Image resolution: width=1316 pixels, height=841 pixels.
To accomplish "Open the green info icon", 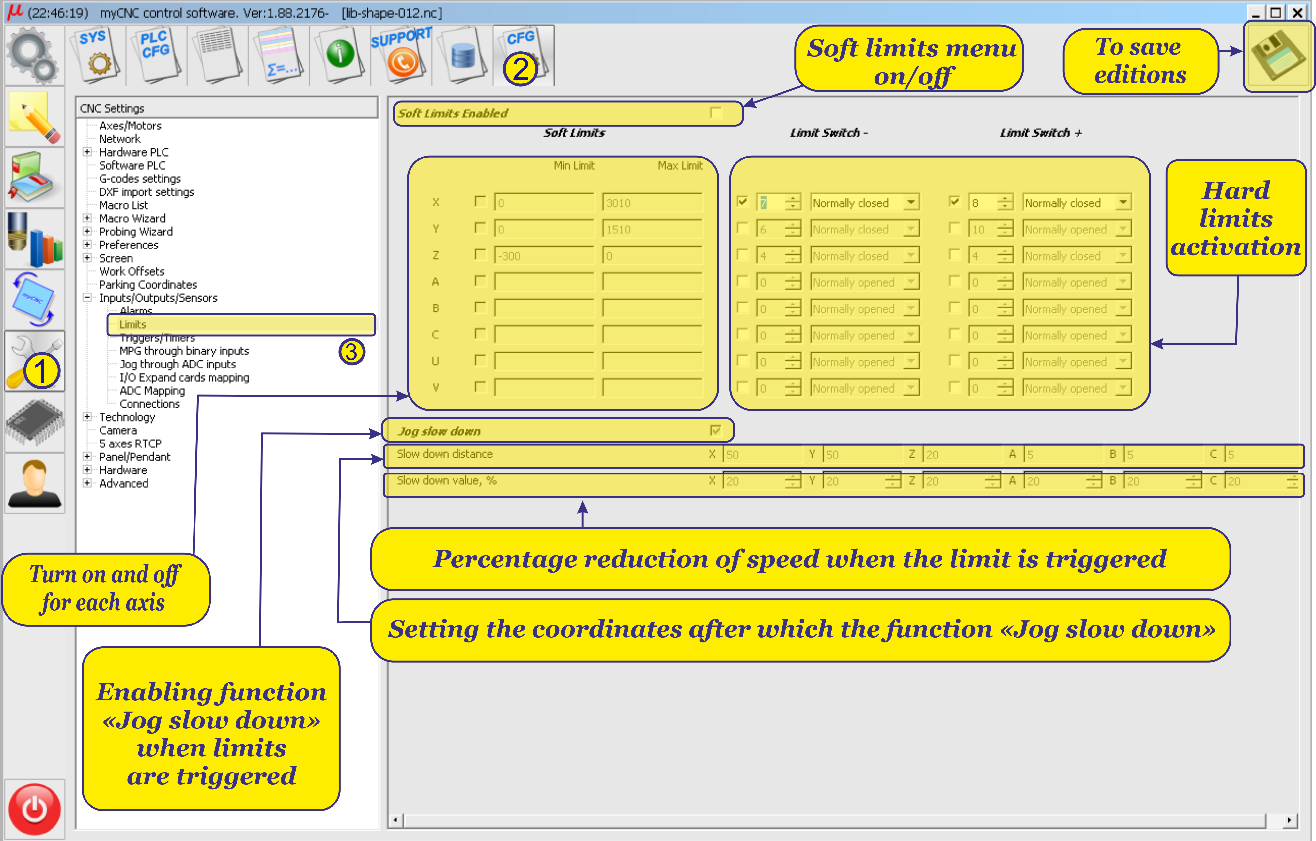I will tap(340, 54).
